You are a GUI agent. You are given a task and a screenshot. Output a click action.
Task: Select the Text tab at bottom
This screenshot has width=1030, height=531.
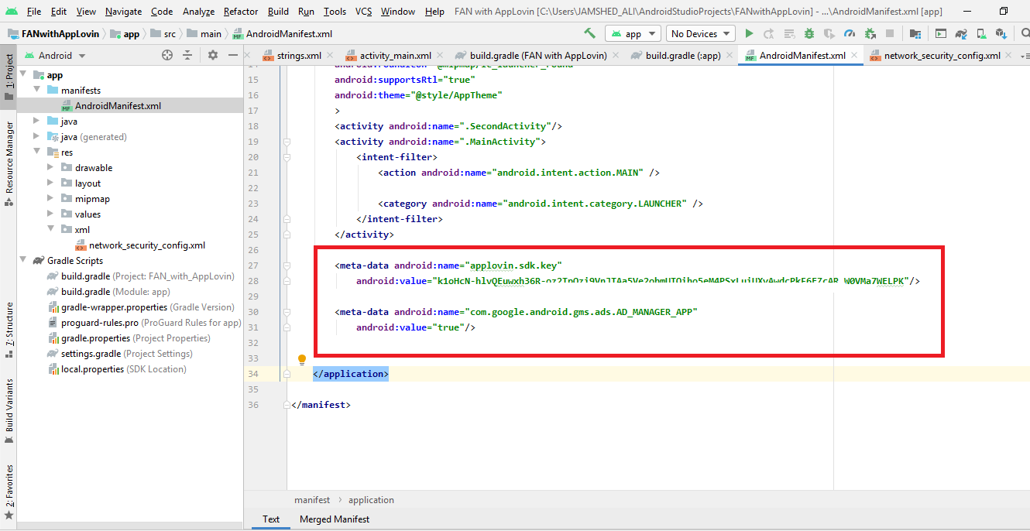click(x=271, y=519)
